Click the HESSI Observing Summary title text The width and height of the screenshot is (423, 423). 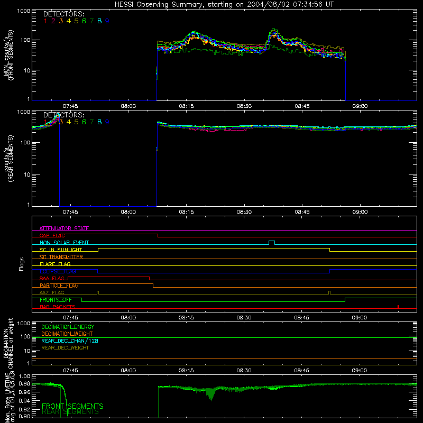point(224,5)
